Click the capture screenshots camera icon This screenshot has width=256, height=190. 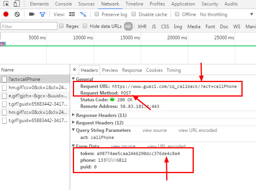32,15
